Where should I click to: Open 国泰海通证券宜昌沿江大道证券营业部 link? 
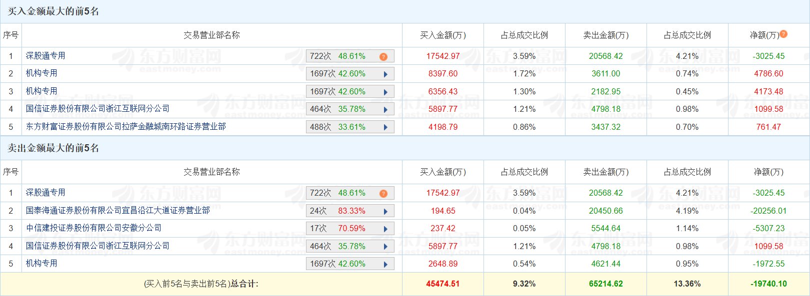click(117, 211)
